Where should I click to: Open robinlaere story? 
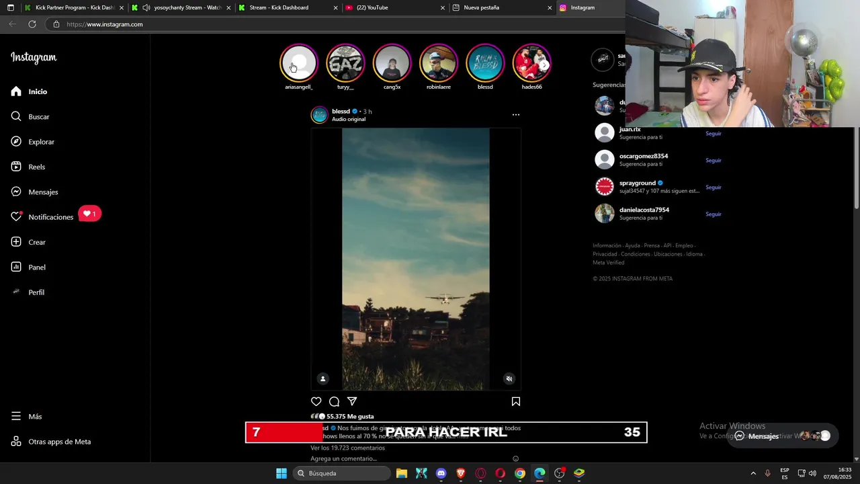[x=438, y=63]
